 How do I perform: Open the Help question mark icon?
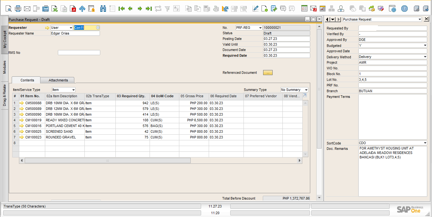[404, 9]
